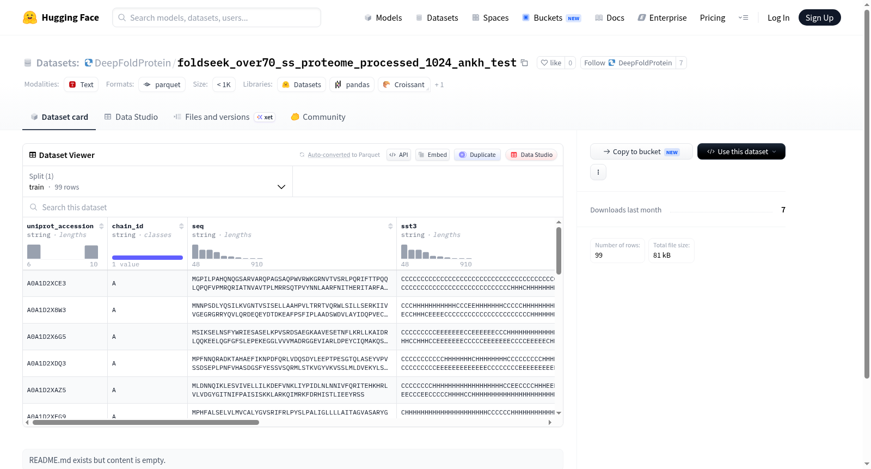Switch to the Data Studio tab
Viewport: 871px width, 469px height.
[131, 117]
